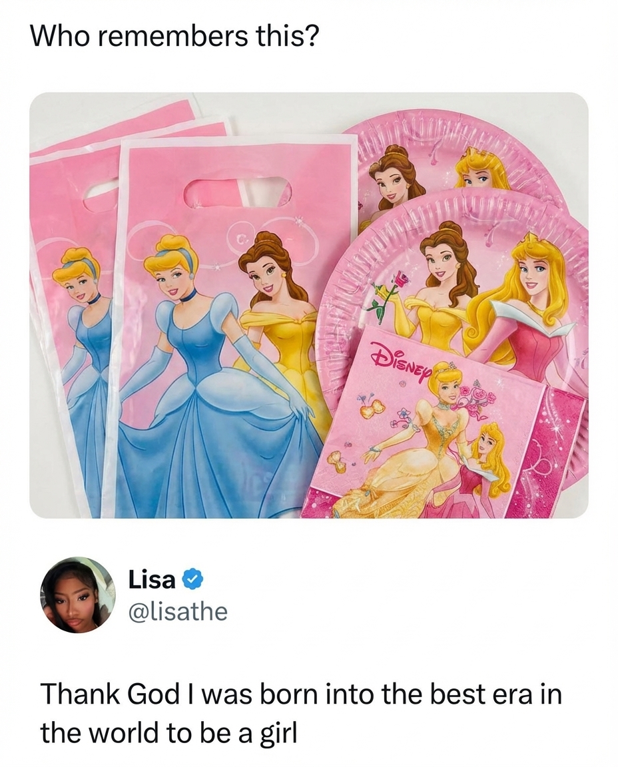Click the blue verified checkmark badge
The height and width of the screenshot is (767, 618).
click(x=192, y=580)
